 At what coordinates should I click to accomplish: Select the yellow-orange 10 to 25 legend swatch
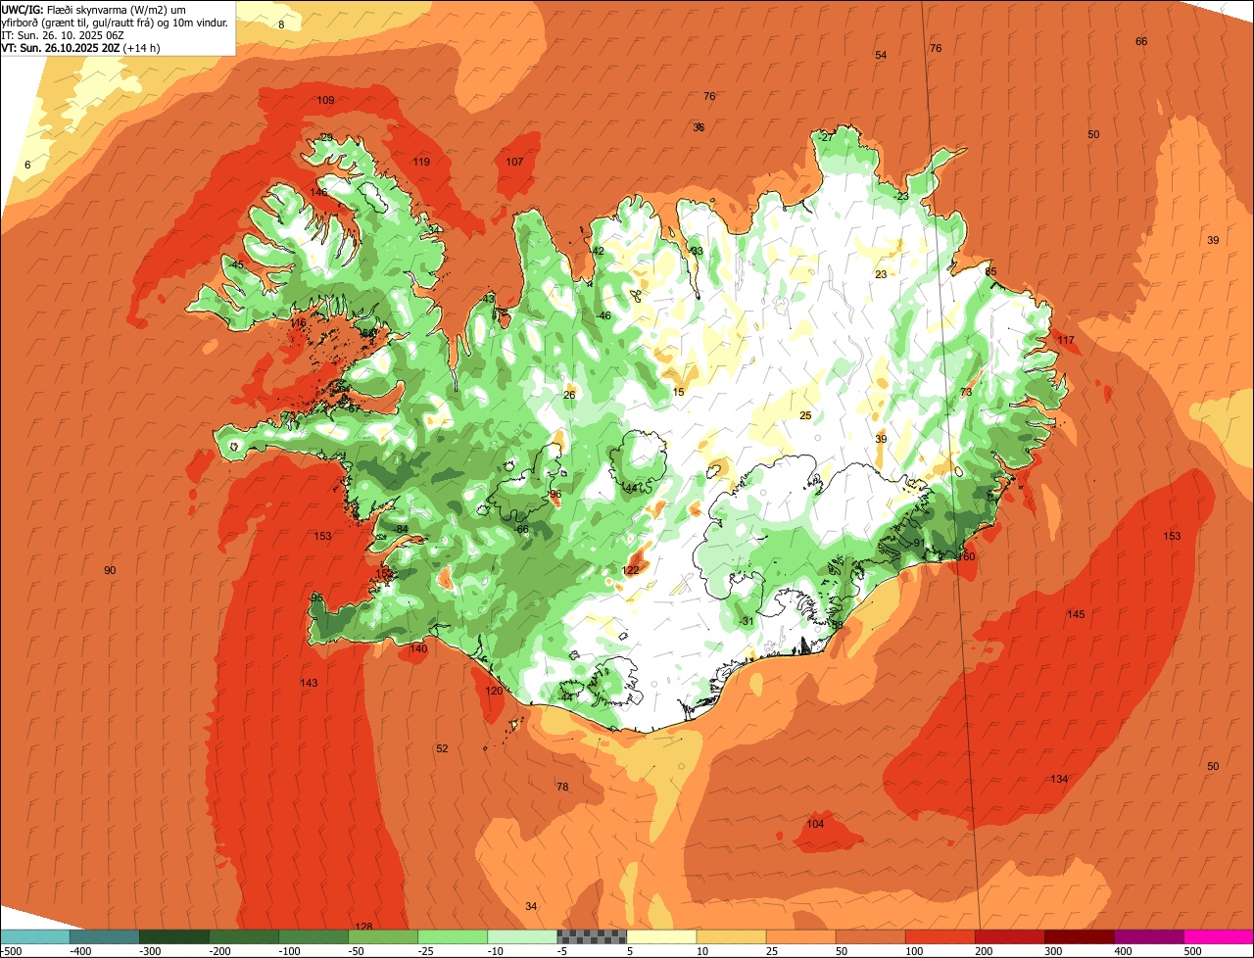point(731,936)
